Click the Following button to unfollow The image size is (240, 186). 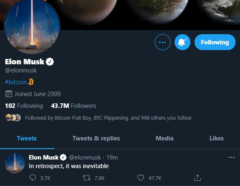pyautogui.click(x=215, y=42)
